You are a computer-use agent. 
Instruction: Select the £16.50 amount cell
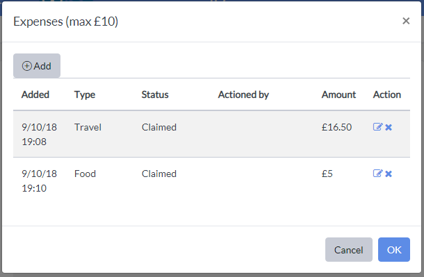click(336, 127)
